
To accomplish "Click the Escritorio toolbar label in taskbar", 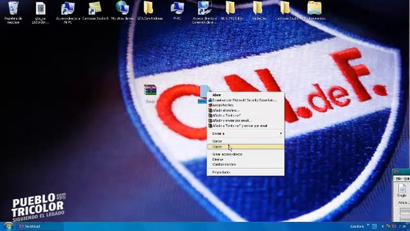I will pos(357,227).
